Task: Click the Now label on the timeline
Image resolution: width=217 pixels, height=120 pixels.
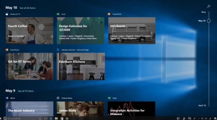Action: (204, 12)
